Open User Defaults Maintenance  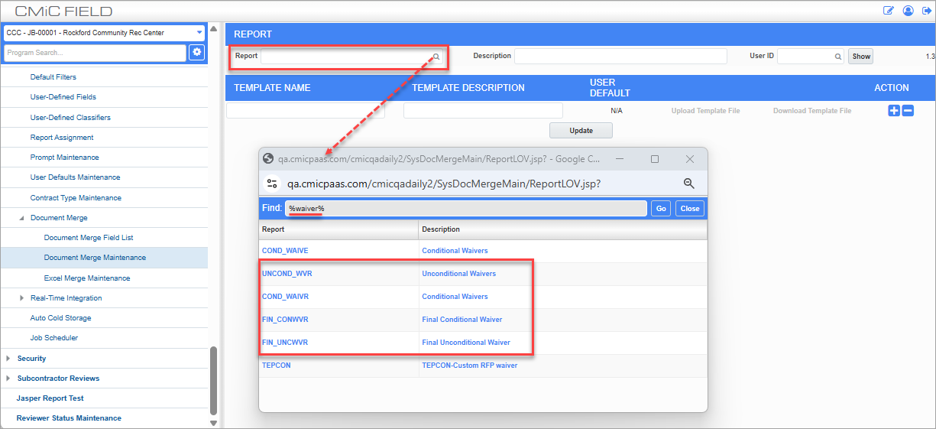[75, 177]
